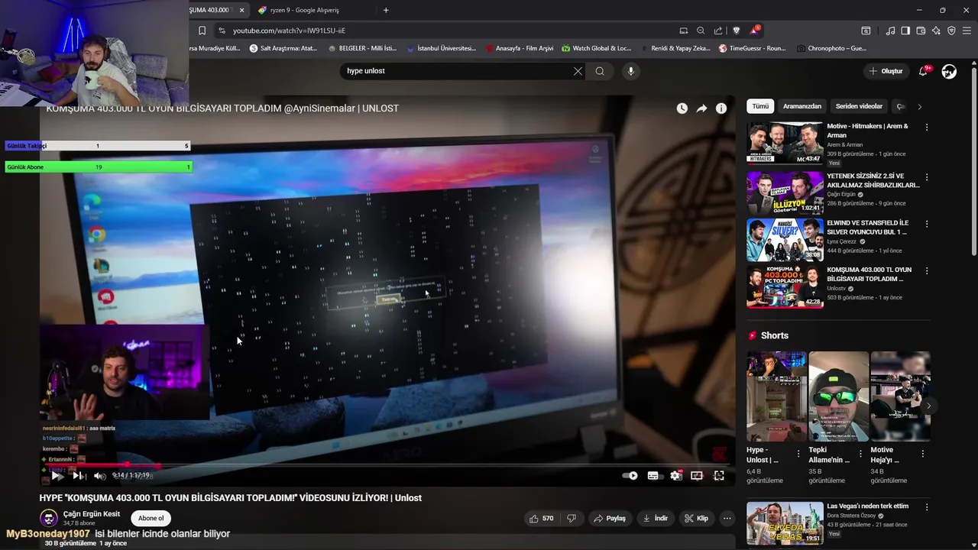
Task: Open browser sidebar panel icon
Action: 905,31
